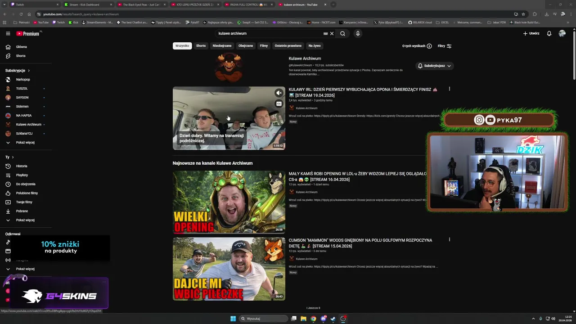Image resolution: width=576 pixels, height=324 pixels.
Task: Start voice search with microphone
Action: point(358,33)
